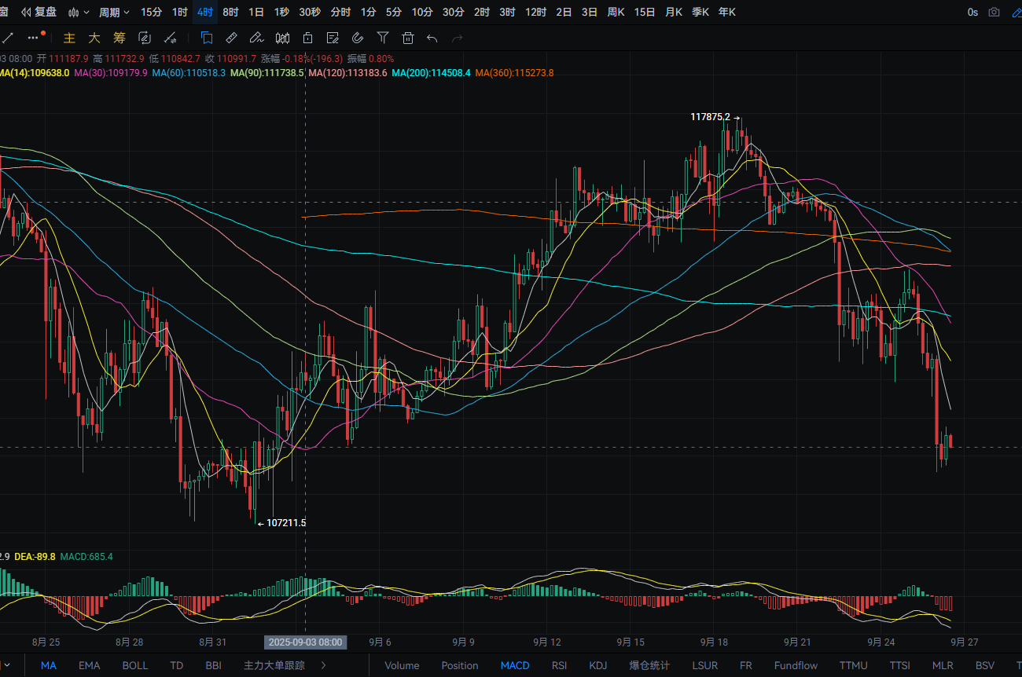Image resolution: width=1022 pixels, height=677 pixels.
Task: Open the funnel filter icon
Action: pos(383,37)
